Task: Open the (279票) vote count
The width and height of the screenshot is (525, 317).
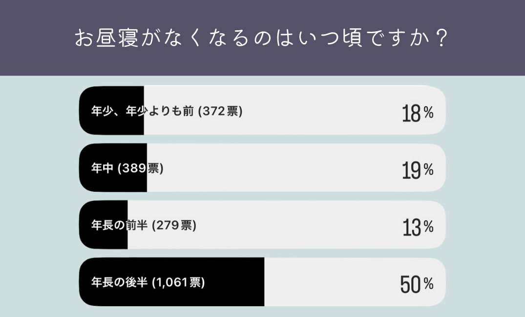Action: click(174, 226)
